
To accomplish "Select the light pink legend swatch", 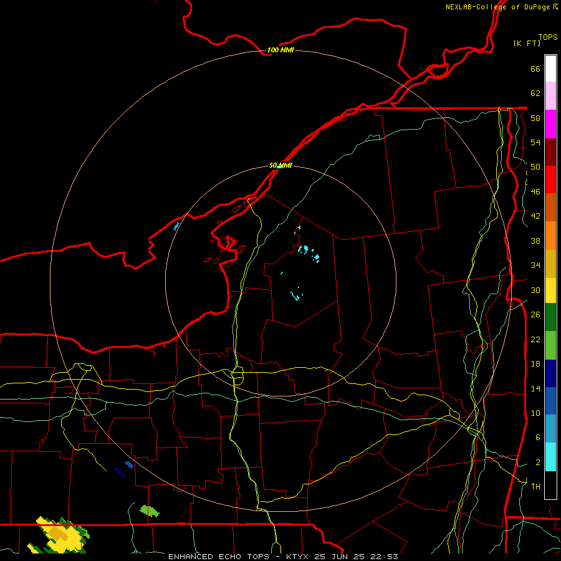I will [550, 95].
